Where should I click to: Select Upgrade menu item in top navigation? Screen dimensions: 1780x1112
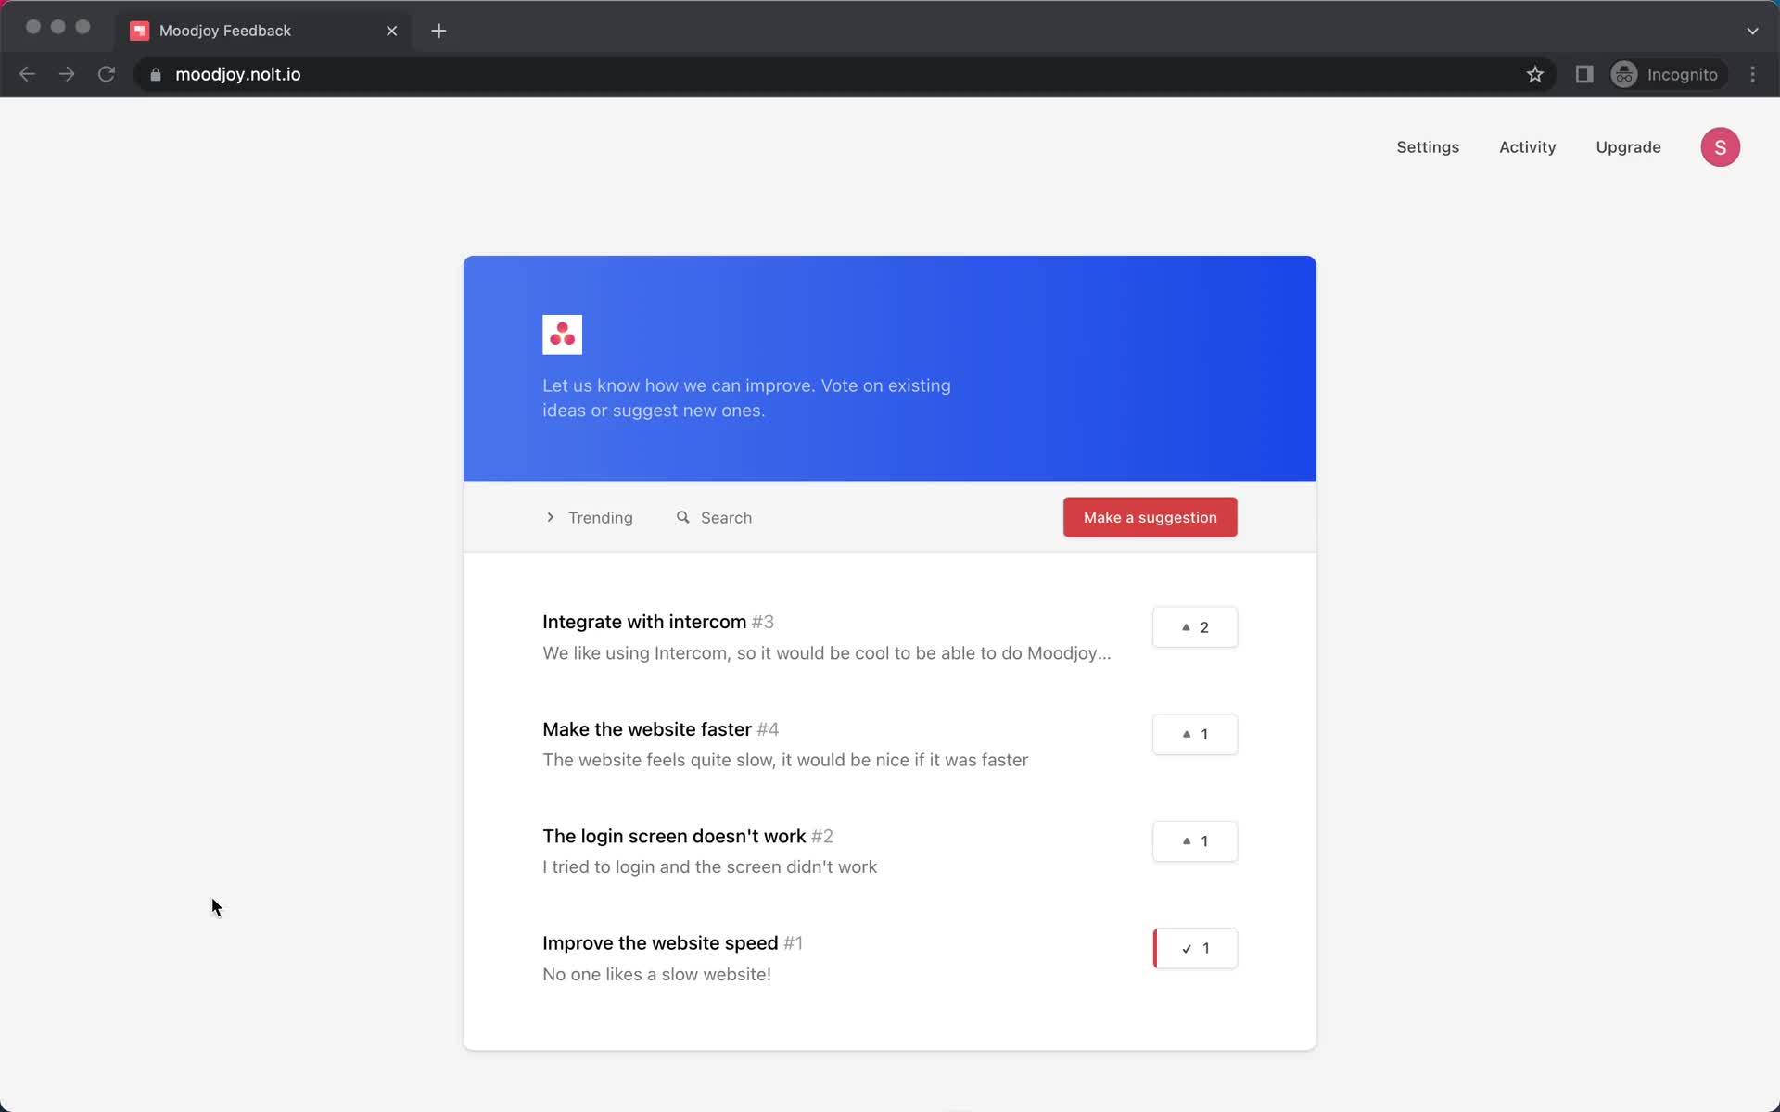pyautogui.click(x=1629, y=146)
